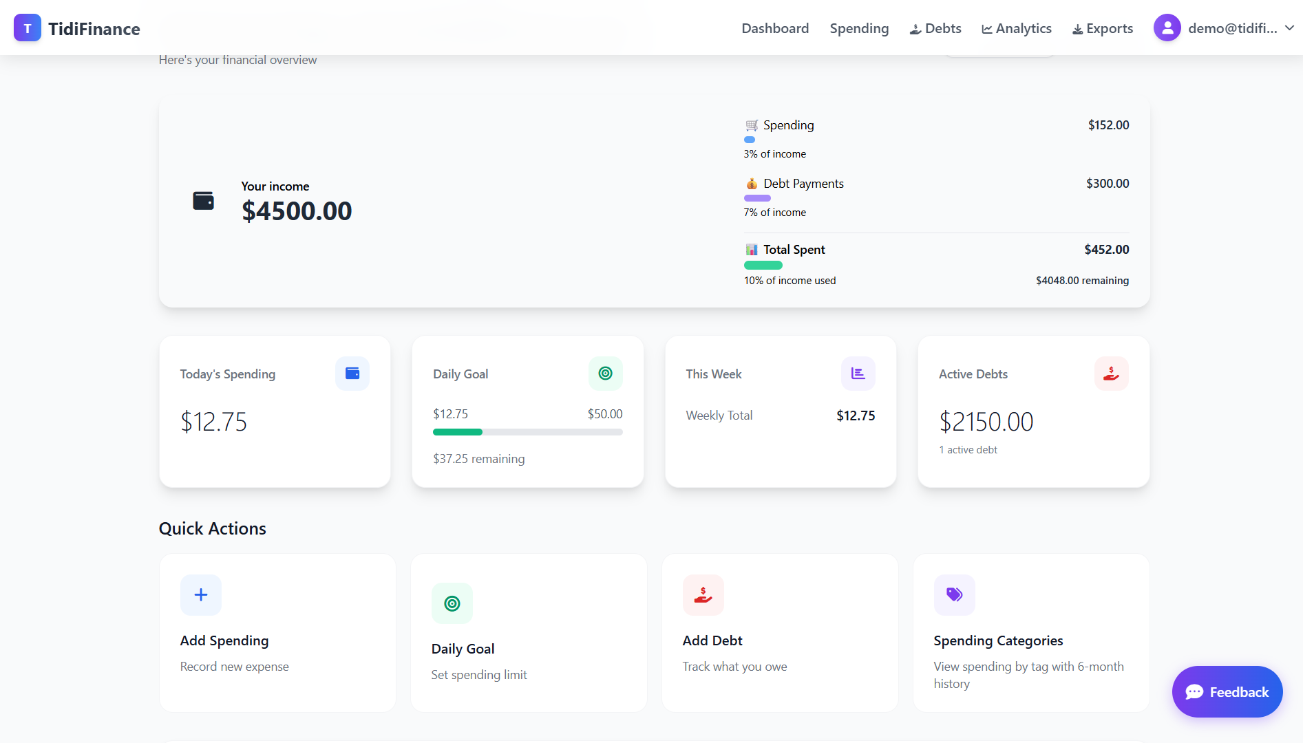Click the wallet icon in Today's Spending card
Image resolution: width=1303 pixels, height=743 pixels.
pyautogui.click(x=352, y=374)
